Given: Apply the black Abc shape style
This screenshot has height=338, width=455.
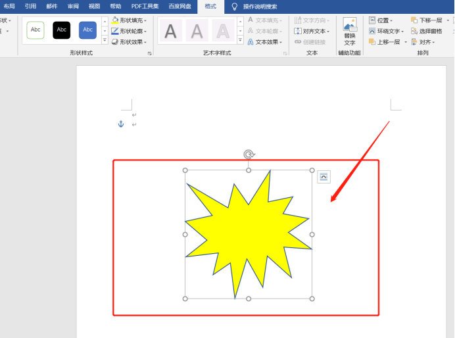Looking at the screenshot, I should click(x=62, y=30).
